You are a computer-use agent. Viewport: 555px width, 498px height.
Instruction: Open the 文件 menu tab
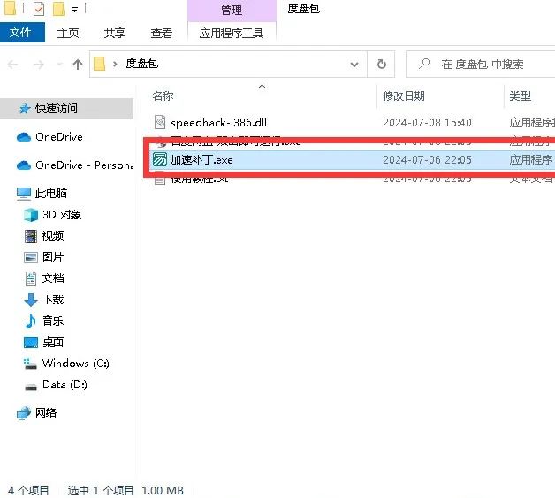22,33
